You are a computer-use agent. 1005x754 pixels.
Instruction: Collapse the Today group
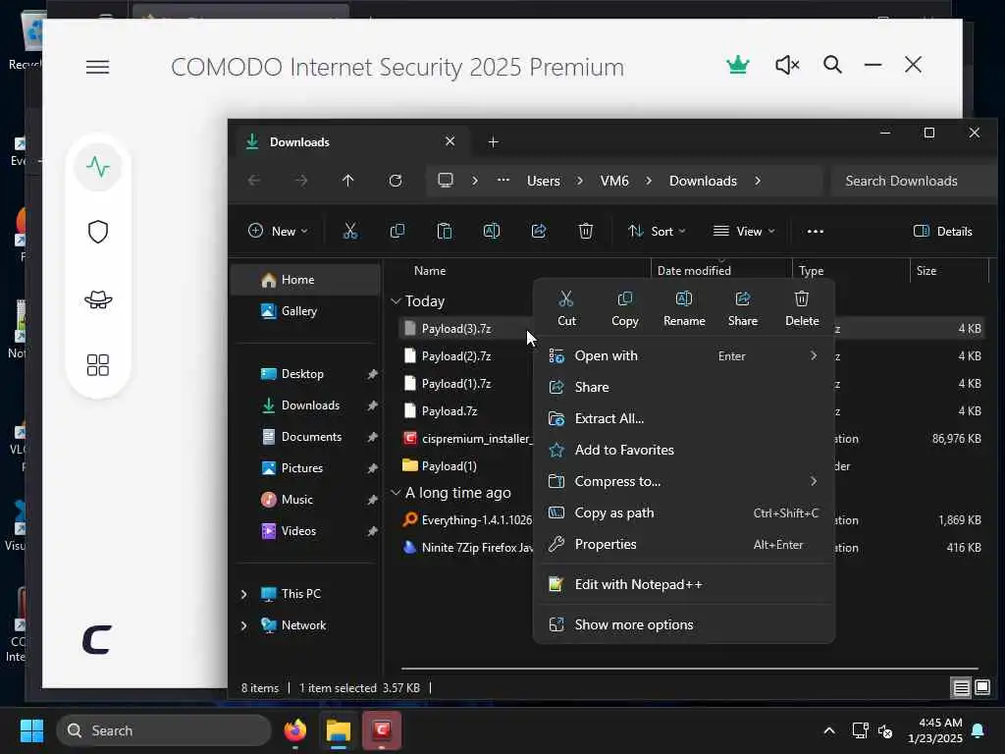tap(397, 301)
